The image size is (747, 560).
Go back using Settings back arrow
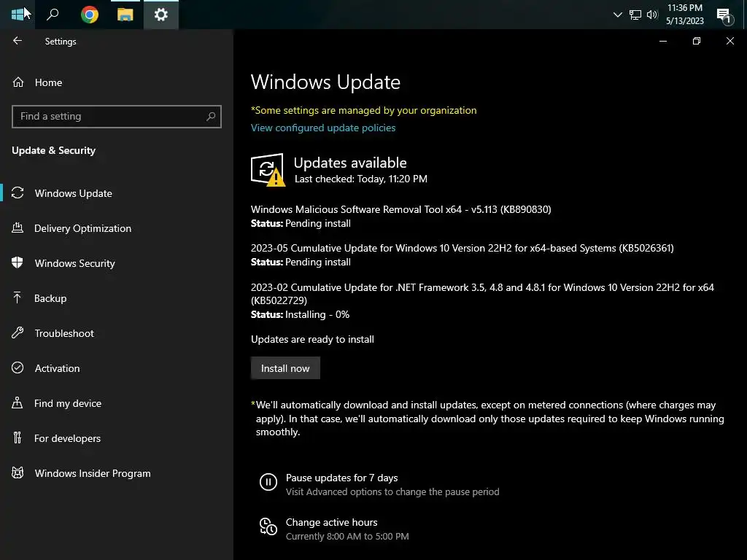(18, 41)
